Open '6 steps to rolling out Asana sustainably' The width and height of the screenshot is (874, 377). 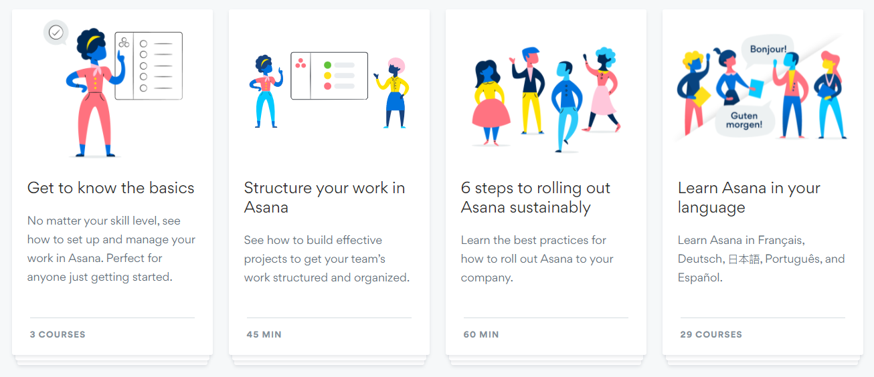point(535,197)
